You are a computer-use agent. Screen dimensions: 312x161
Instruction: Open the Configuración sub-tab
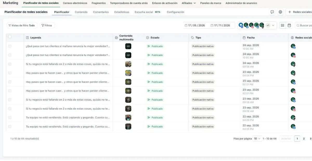175,12
